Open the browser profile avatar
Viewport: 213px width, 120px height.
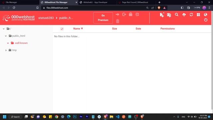[x=204, y=8]
